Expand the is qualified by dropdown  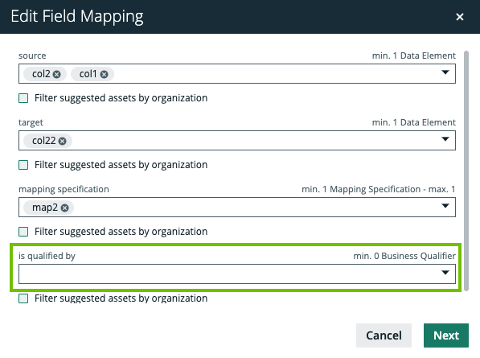click(x=445, y=273)
